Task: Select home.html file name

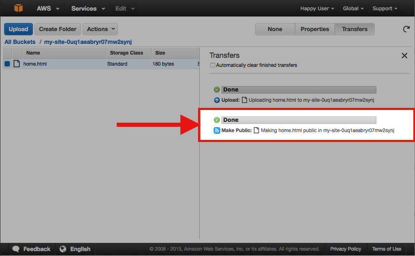Action: [x=35, y=64]
